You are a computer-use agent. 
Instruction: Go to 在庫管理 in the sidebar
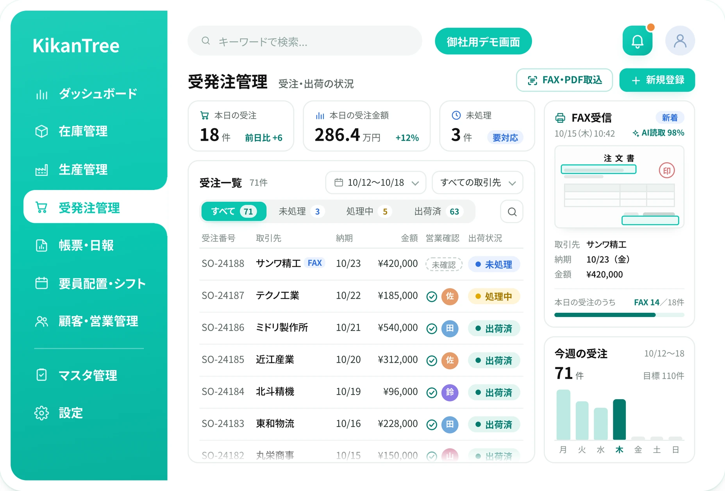pos(71,131)
